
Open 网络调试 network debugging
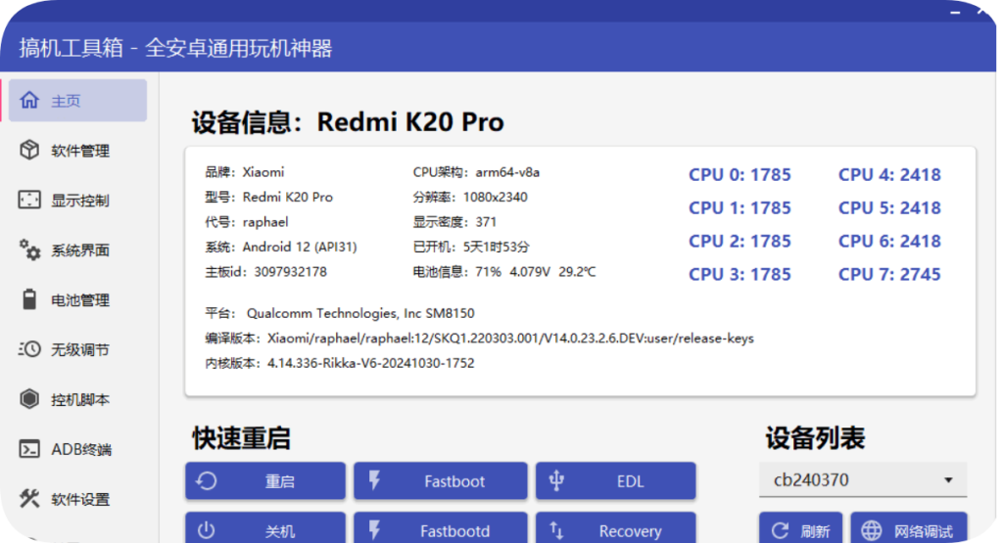pyautogui.click(x=909, y=527)
